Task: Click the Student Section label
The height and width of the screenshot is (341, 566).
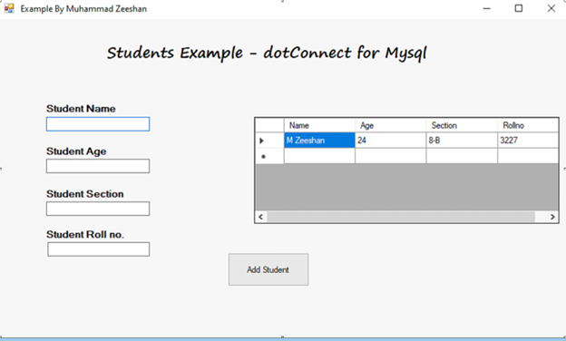Action: pyautogui.click(x=85, y=194)
